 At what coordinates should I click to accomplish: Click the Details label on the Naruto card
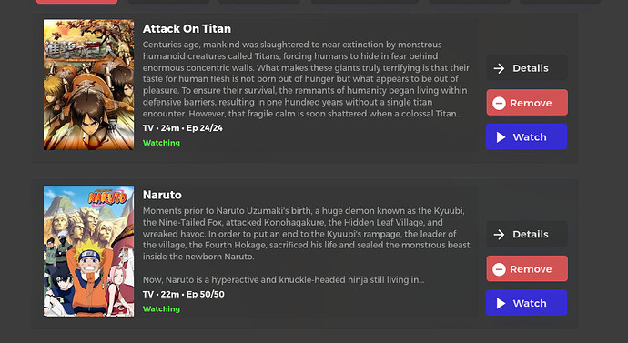tap(531, 235)
